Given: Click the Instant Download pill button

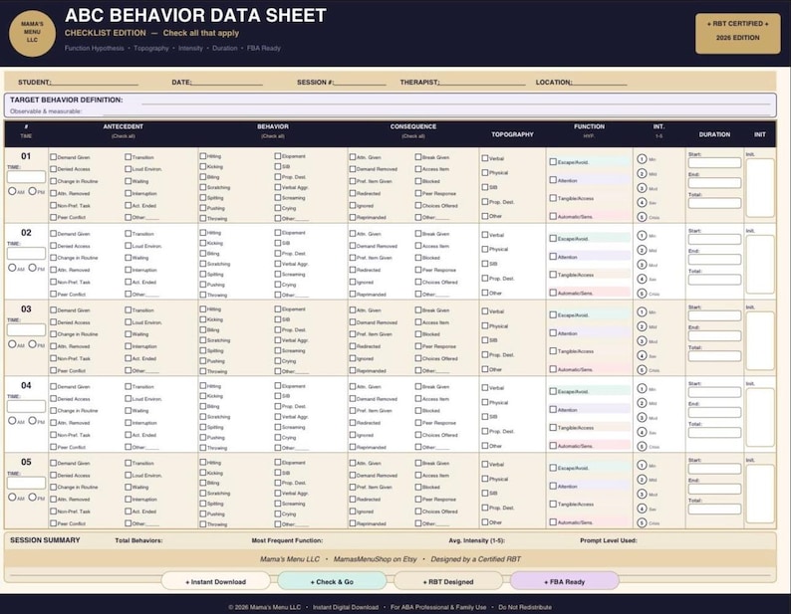Looking at the screenshot, I should coord(215,581).
